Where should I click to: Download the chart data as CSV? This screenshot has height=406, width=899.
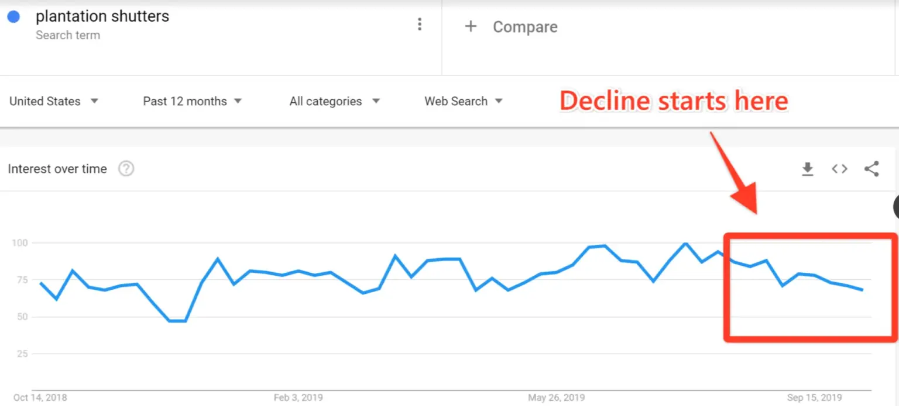(808, 169)
